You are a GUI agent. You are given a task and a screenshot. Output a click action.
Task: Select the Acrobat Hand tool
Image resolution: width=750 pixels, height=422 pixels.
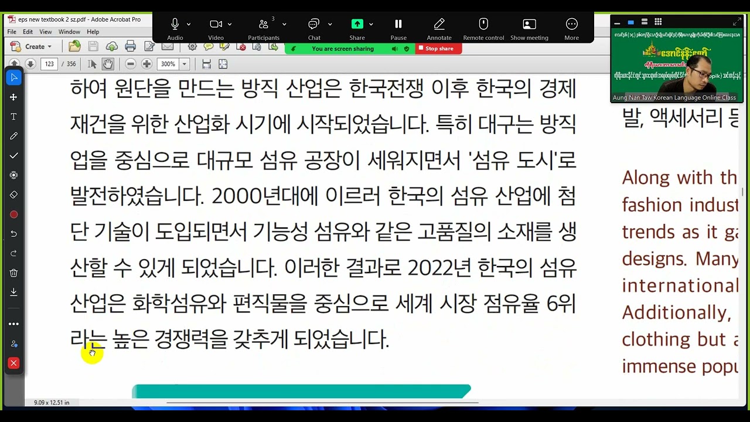click(x=108, y=64)
